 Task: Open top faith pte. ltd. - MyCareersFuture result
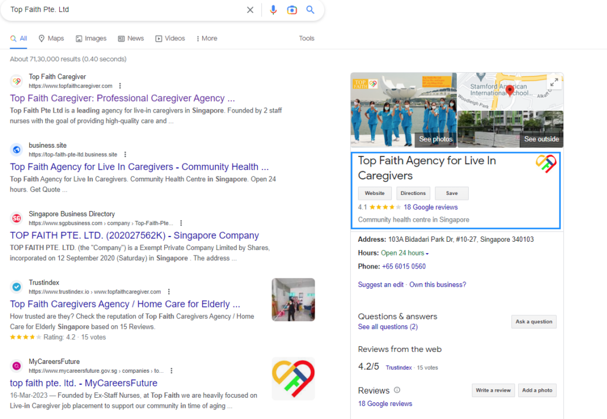point(84,383)
